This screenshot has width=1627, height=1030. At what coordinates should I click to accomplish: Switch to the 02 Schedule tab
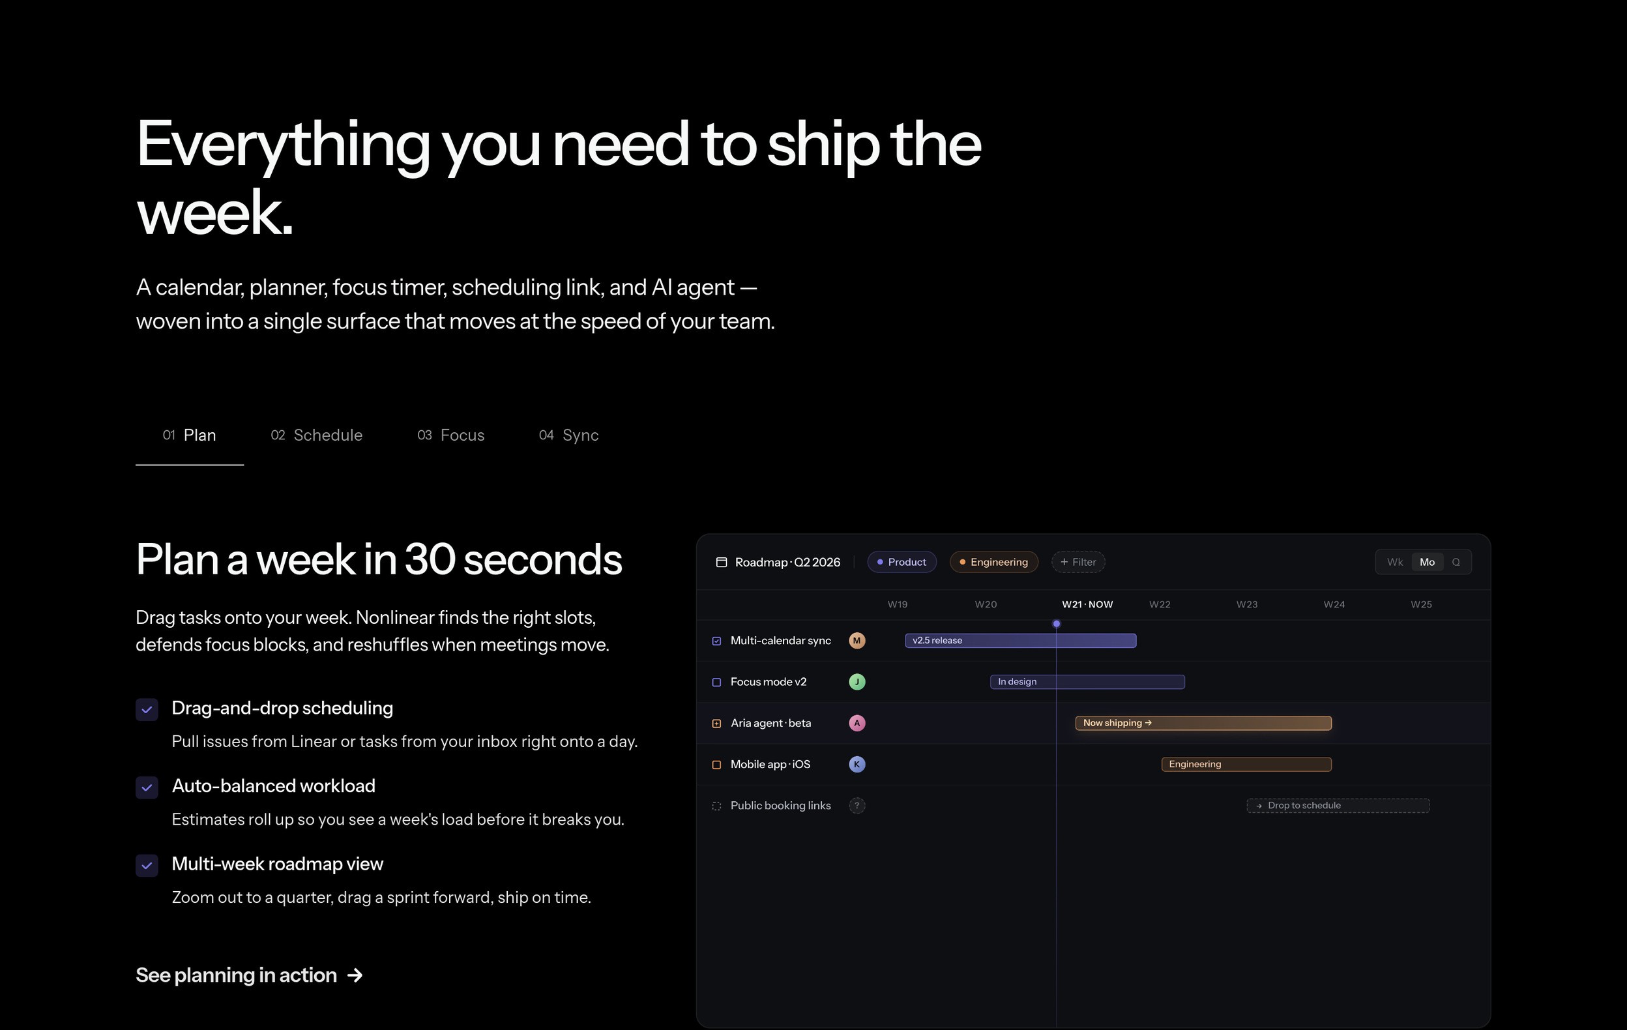pos(316,435)
